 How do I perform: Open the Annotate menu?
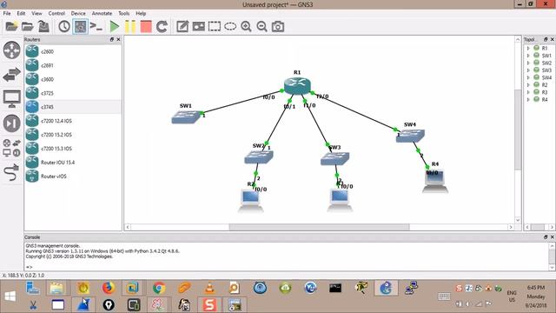tap(102, 13)
